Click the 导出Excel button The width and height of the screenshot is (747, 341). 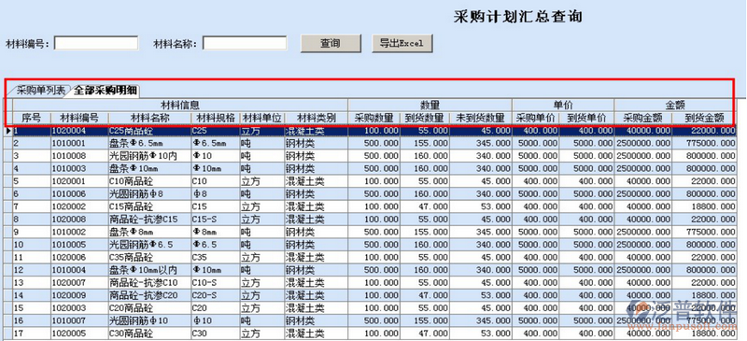click(402, 43)
